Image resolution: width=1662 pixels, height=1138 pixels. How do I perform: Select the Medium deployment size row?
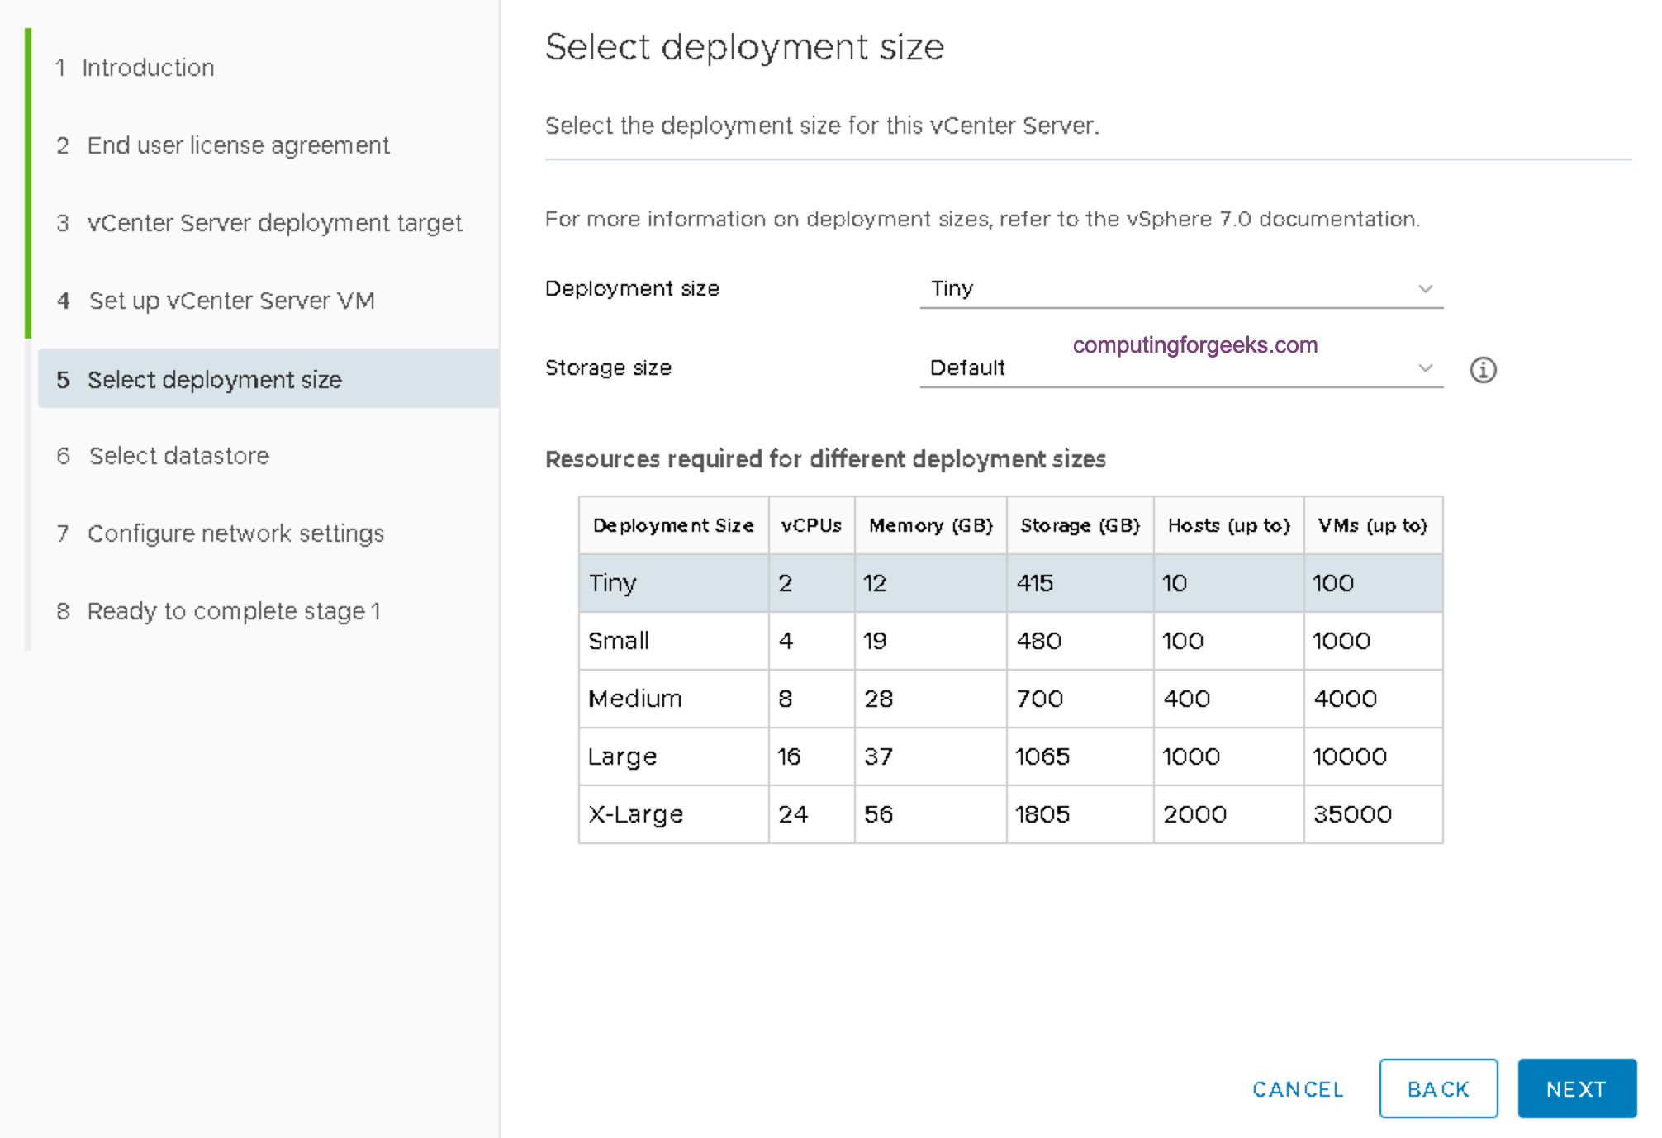pyautogui.click(x=909, y=699)
